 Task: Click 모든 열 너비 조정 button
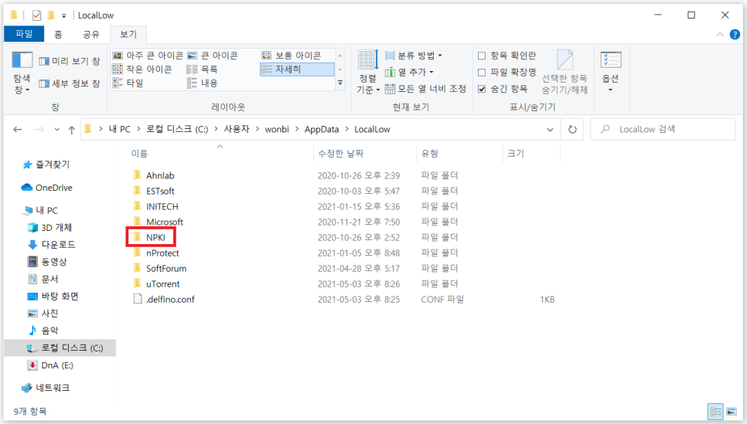tap(425, 89)
